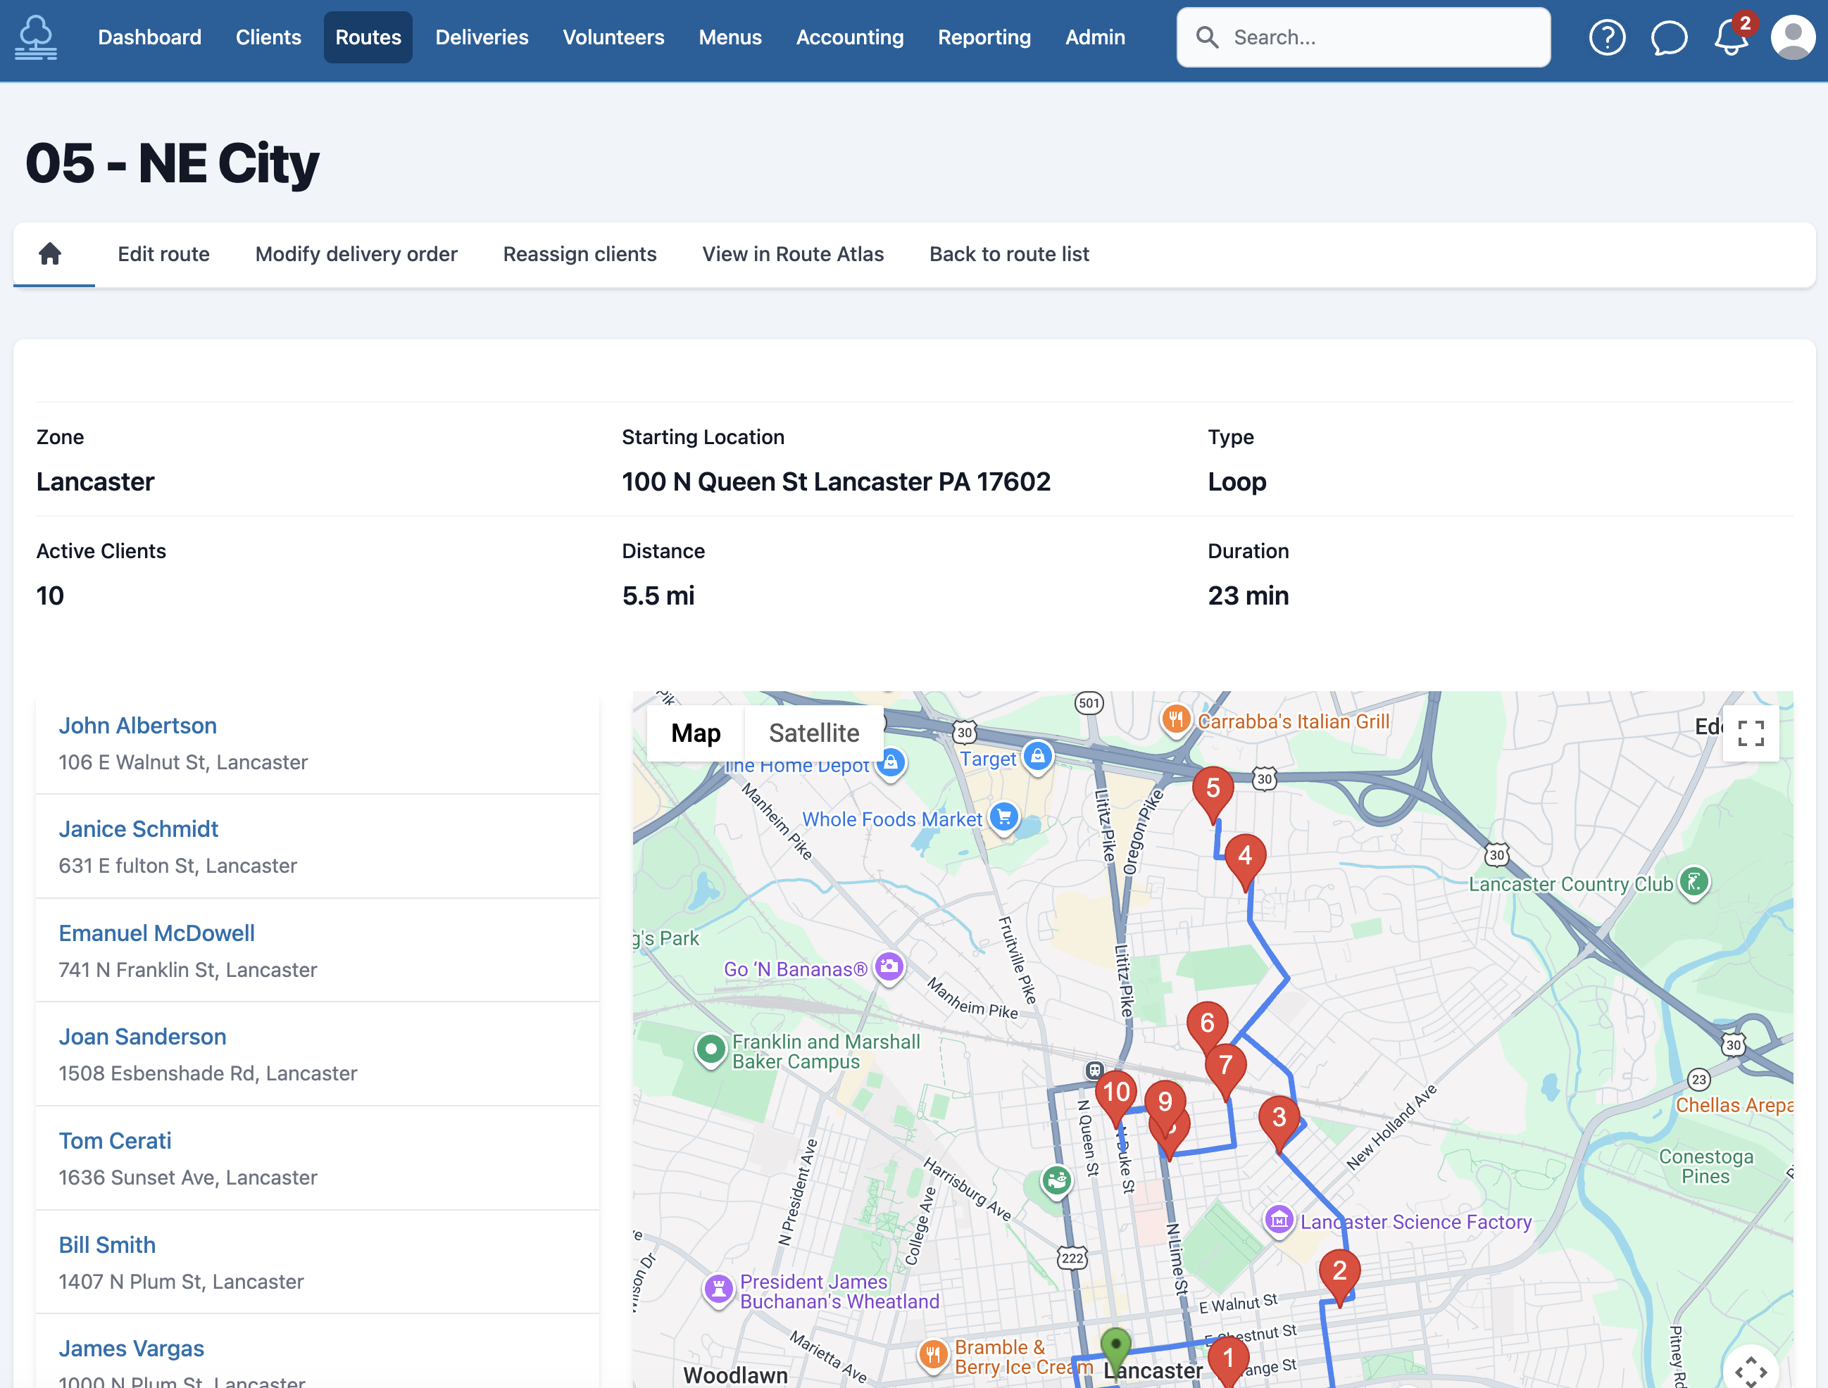Viewport: 1828px width, 1388px height.
Task: Click the Whole Foods Market cart icon
Action: tap(1003, 819)
